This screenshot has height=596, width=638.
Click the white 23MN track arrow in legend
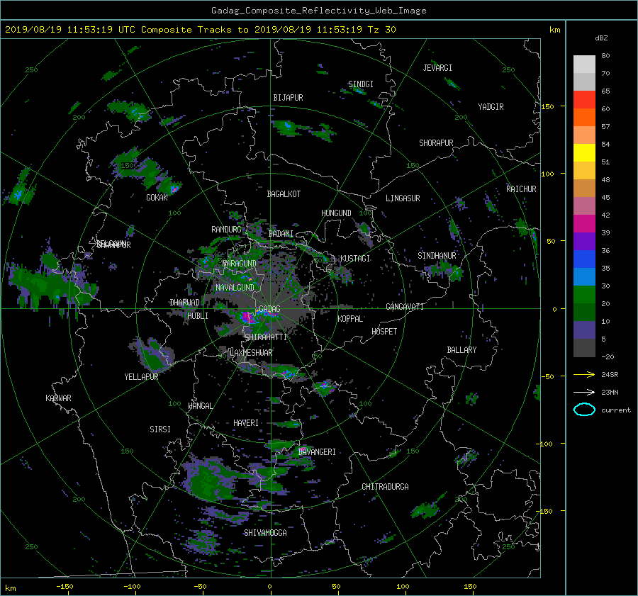584,392
